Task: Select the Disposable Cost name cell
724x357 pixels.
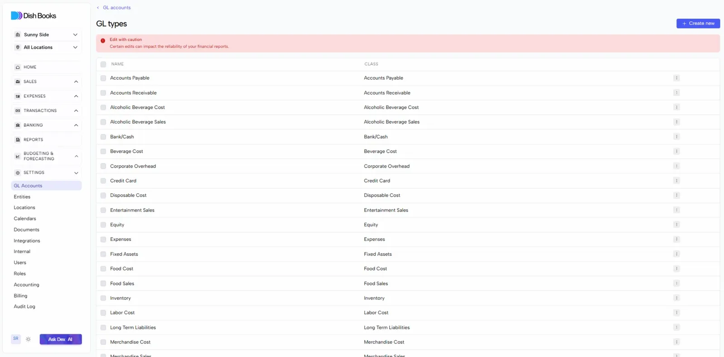Action: 129,196
